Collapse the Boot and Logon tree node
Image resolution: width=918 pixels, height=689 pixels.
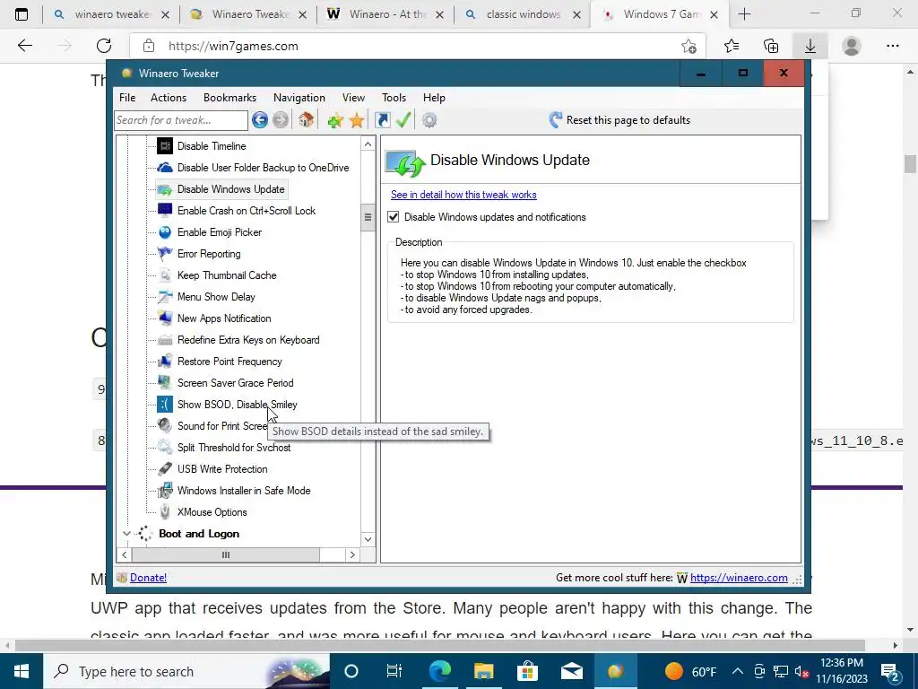tap(126, 534)
